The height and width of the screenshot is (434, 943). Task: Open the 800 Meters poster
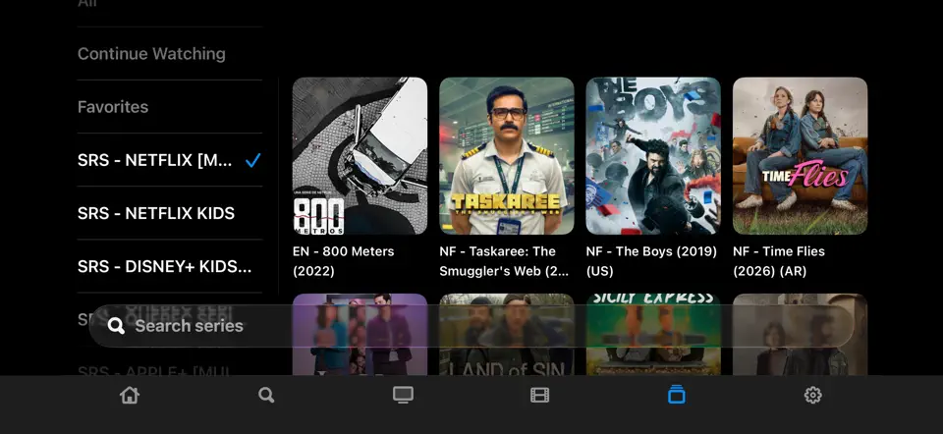coord(360,156)
